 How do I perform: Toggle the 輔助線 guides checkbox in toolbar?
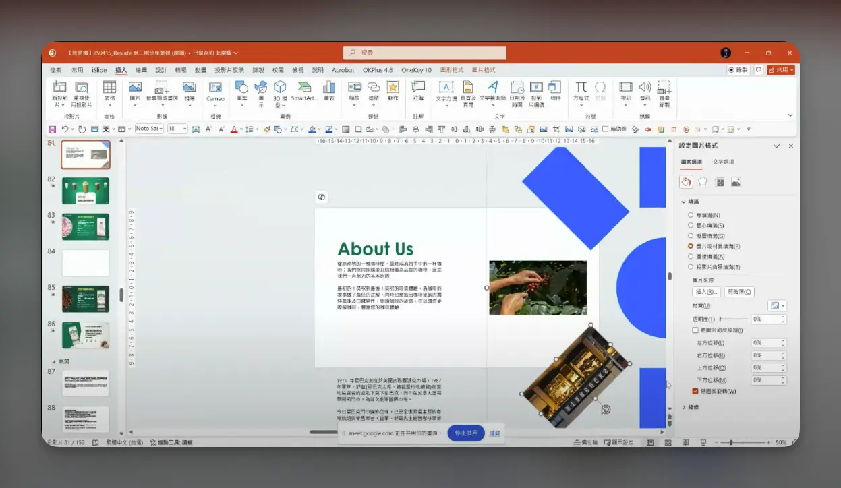(605, 129)
